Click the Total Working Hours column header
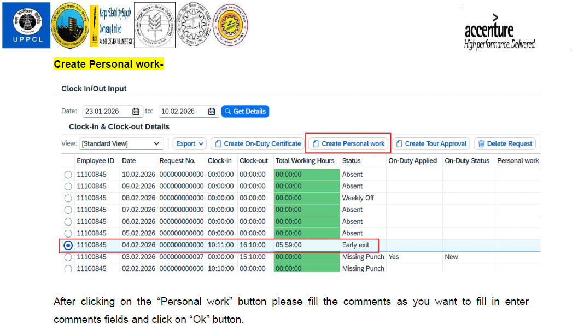The height and width of the screenshot is (335, 572). 305,161
